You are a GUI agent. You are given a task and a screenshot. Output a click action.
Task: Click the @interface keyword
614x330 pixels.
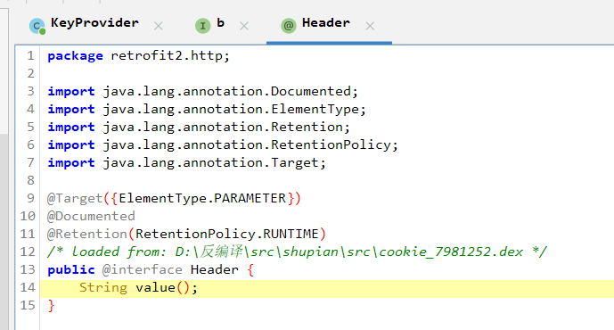coord(143,269)
